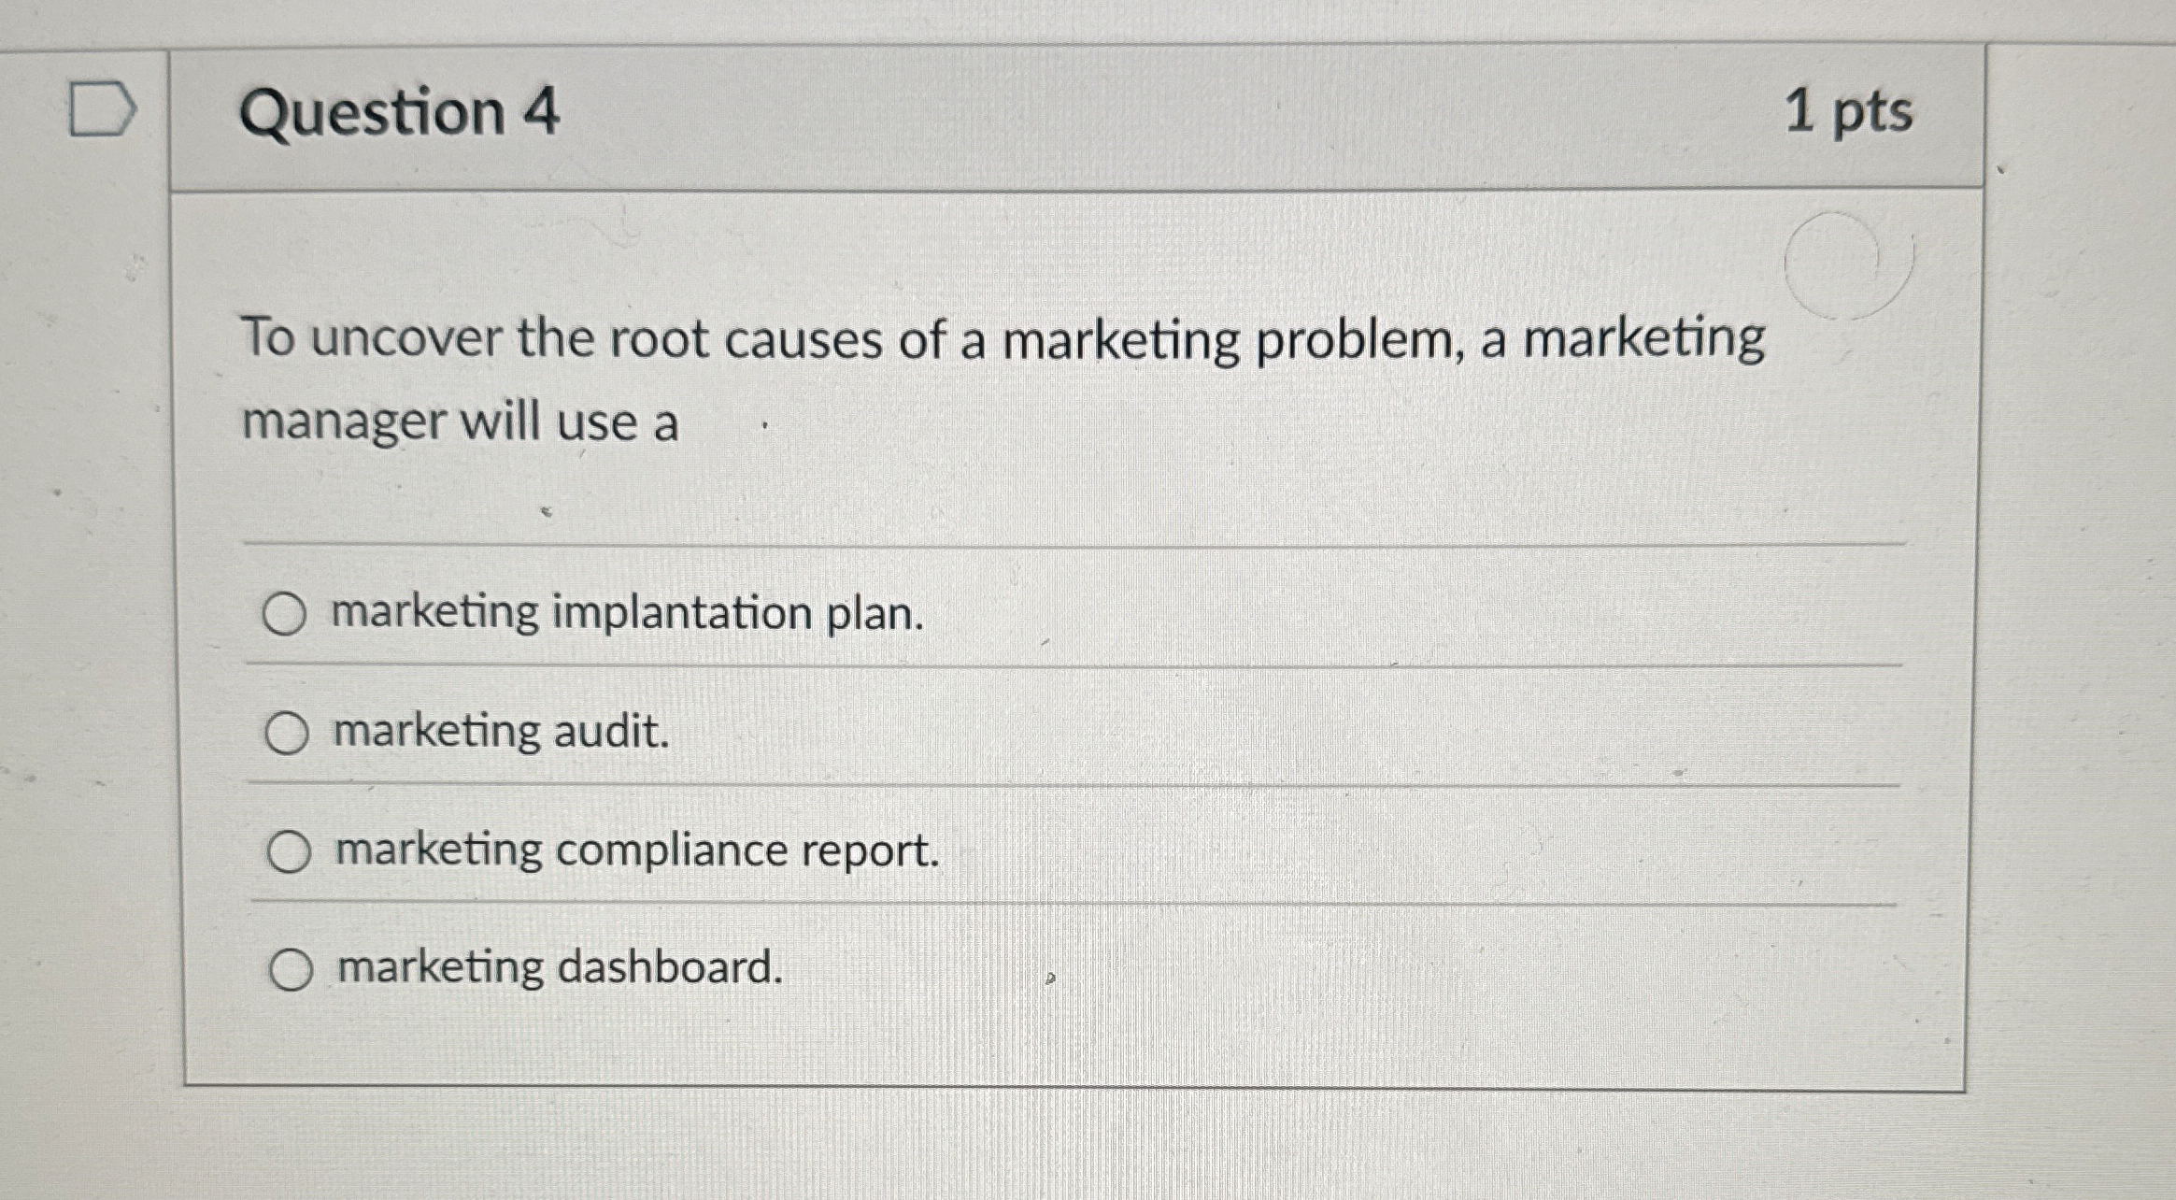Click the small dot after 'use a'
The height and width of the screenshot is (1200, 2176).
pos(764,426)
